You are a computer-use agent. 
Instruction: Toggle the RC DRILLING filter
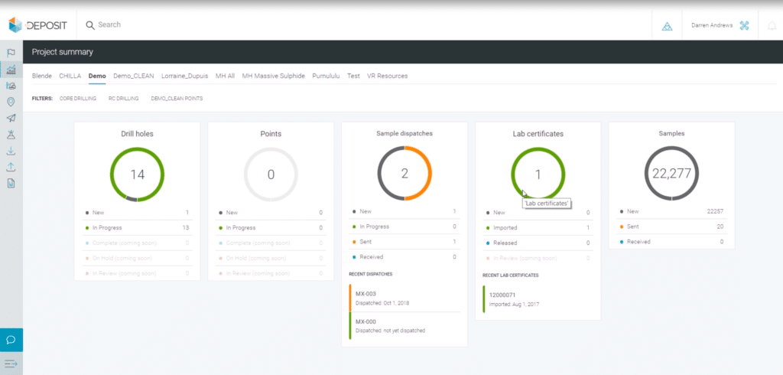click(123, 98)
